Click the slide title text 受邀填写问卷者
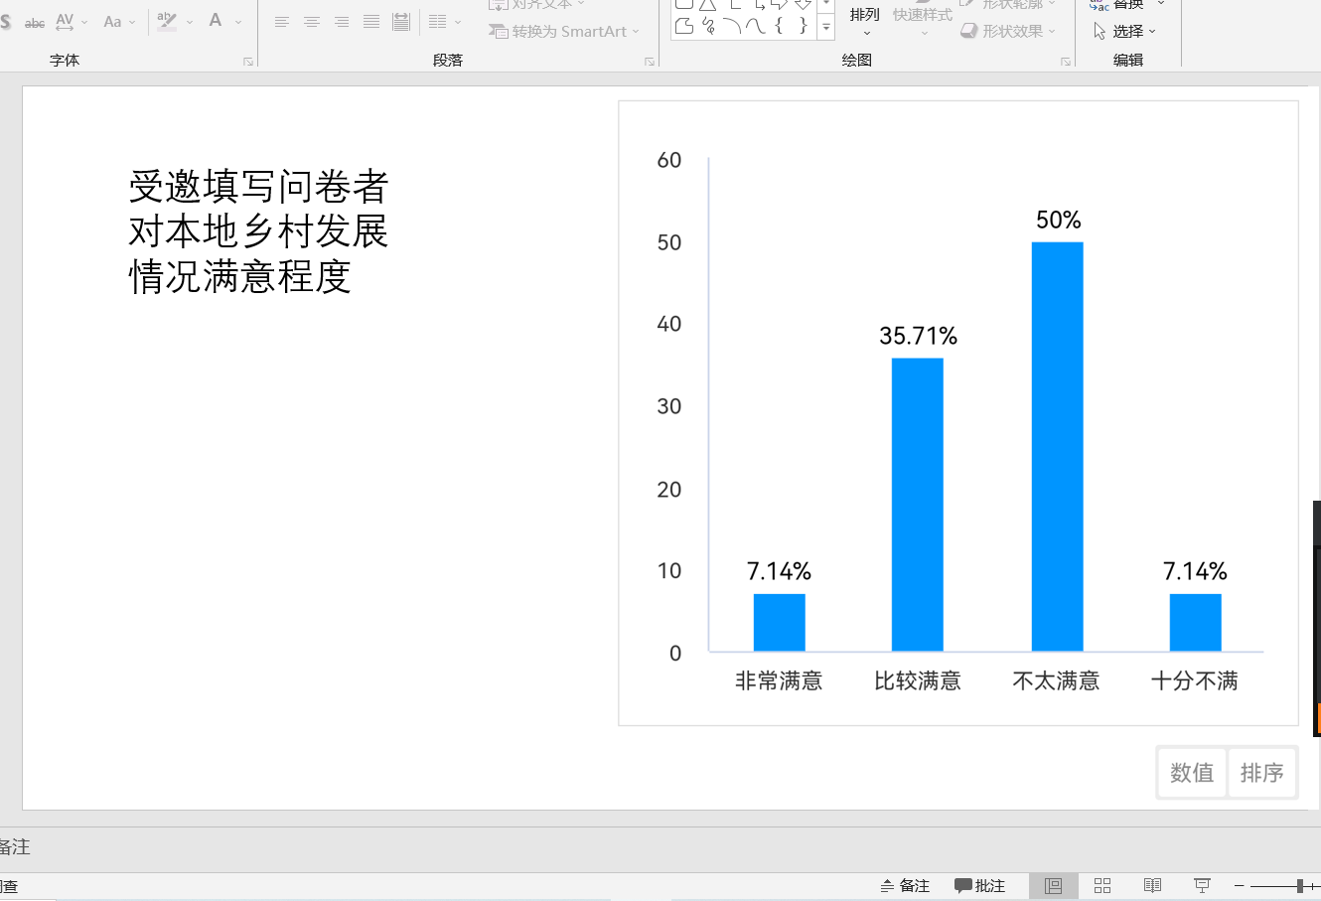Viewport: 1321px width, 901px height. 258,187
